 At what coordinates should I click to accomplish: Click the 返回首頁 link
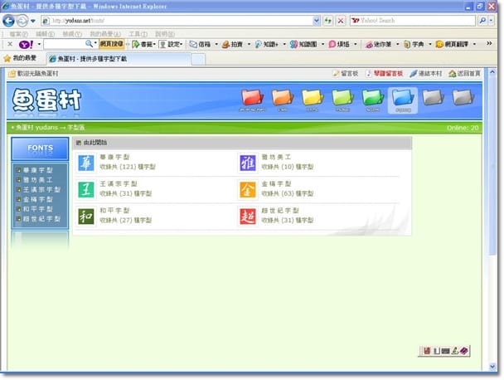(x=464, y=74)
